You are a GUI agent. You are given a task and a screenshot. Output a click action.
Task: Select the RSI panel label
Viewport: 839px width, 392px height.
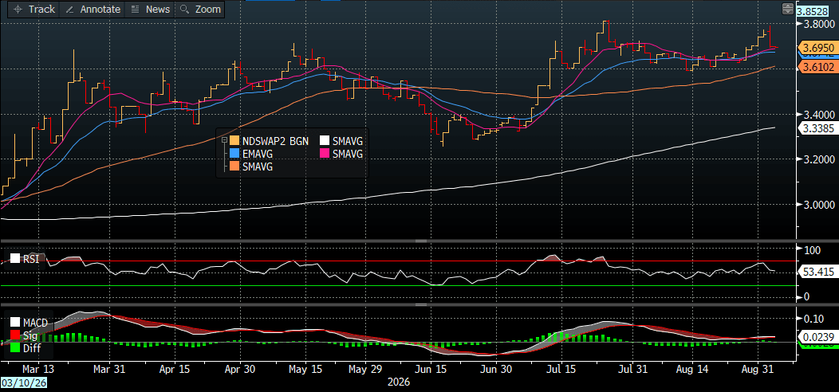(30, 258)
